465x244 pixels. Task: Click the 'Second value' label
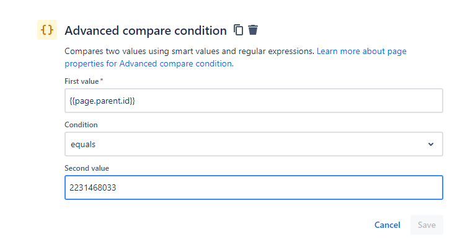click(x=87, y=168)
